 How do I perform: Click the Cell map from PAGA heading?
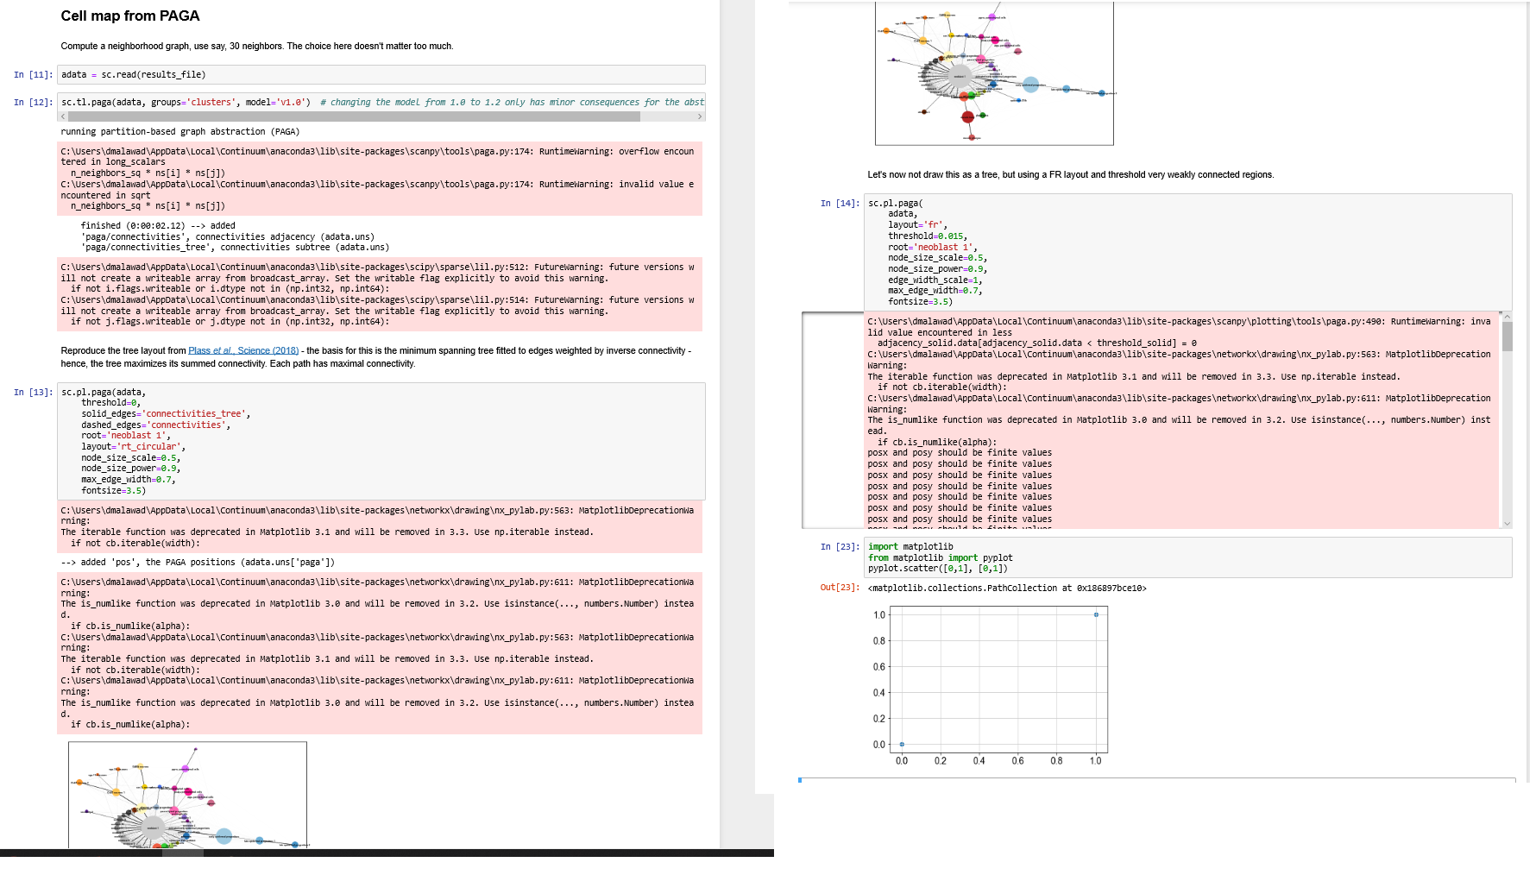(x=129, y=16)
